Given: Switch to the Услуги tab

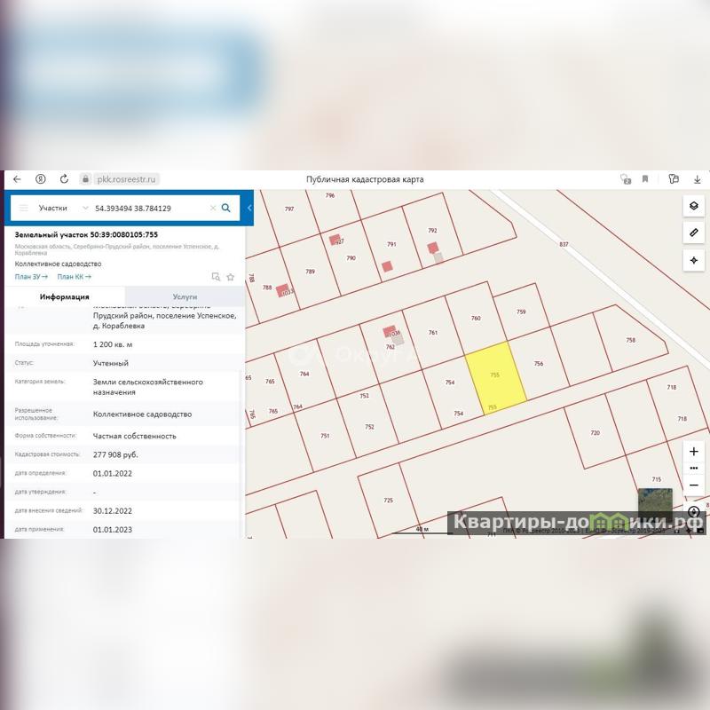Looking at the screenshot, I should (185, 296).
